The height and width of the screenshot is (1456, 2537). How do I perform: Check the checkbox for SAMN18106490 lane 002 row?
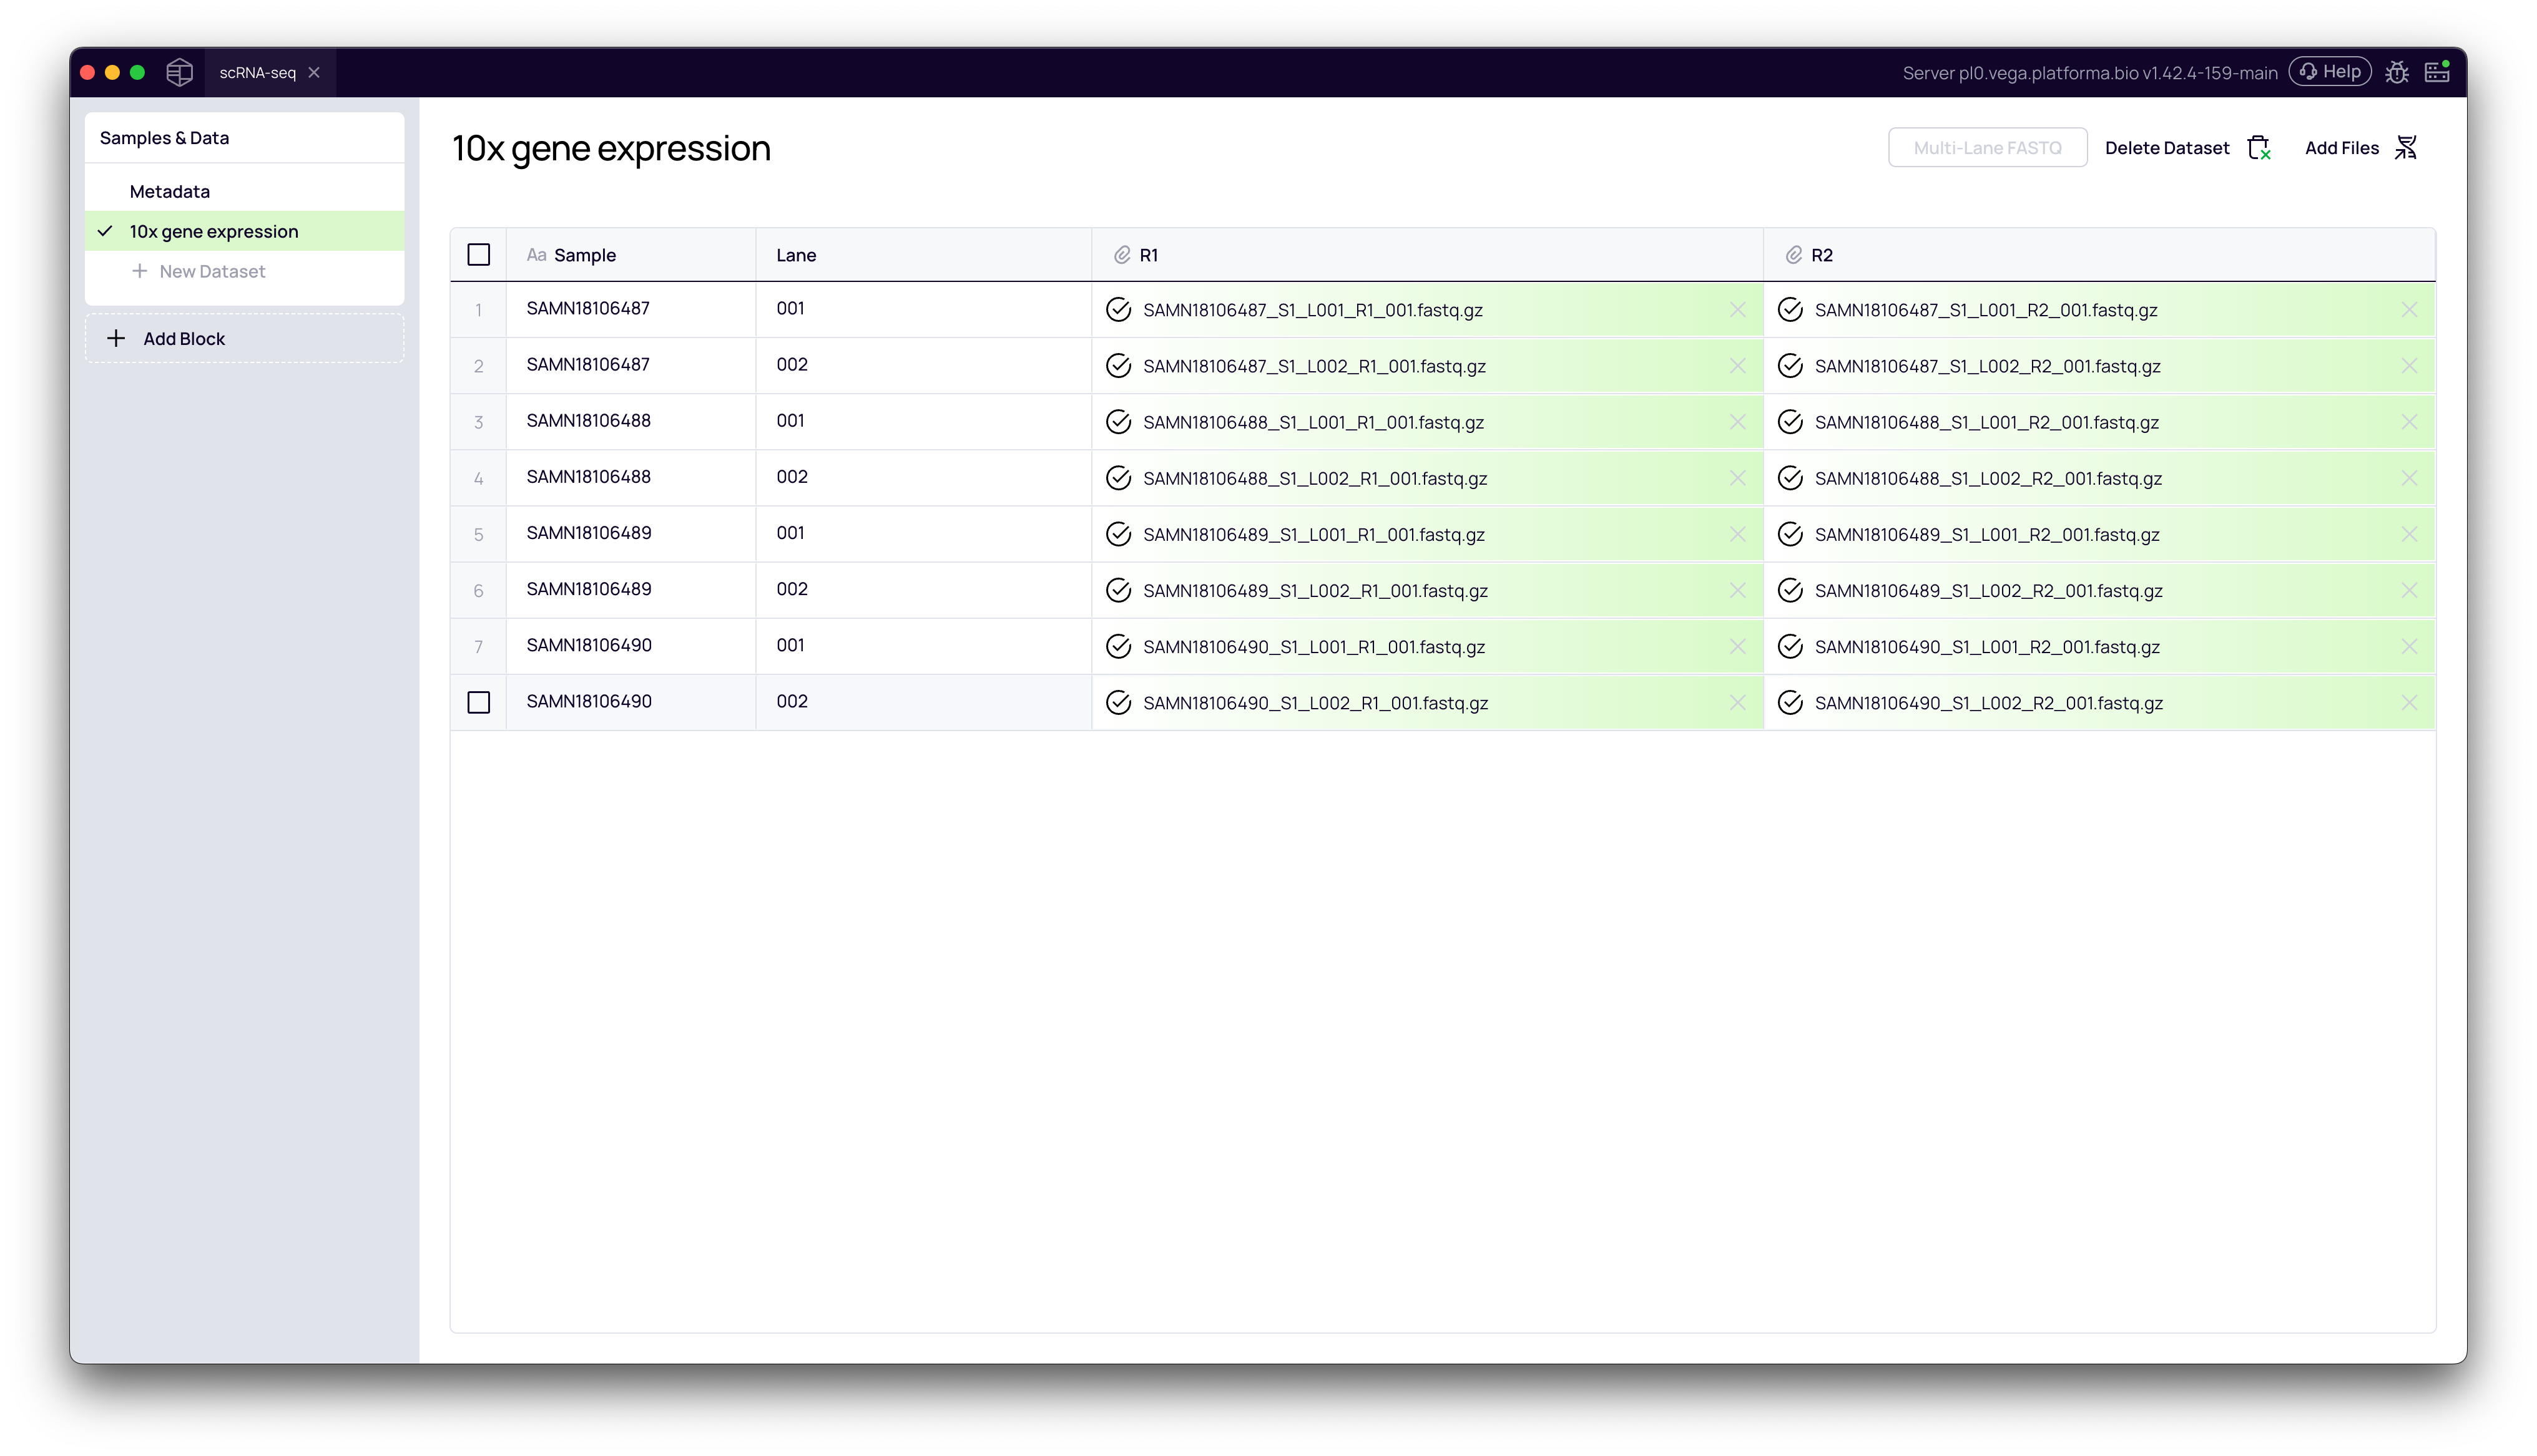(x=478, y=703)
